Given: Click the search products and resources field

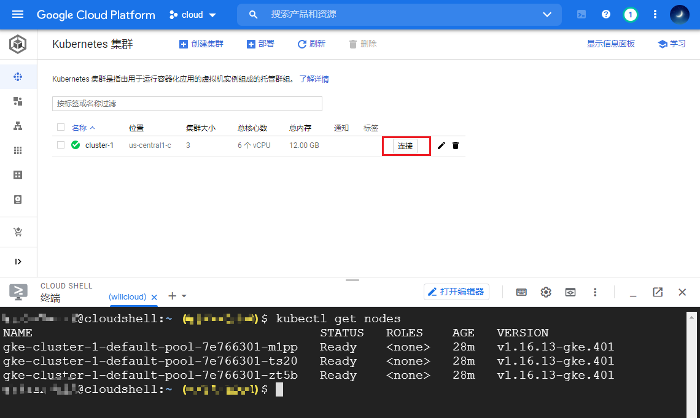Looking at the screenshot, I should [x=400, y=14].
